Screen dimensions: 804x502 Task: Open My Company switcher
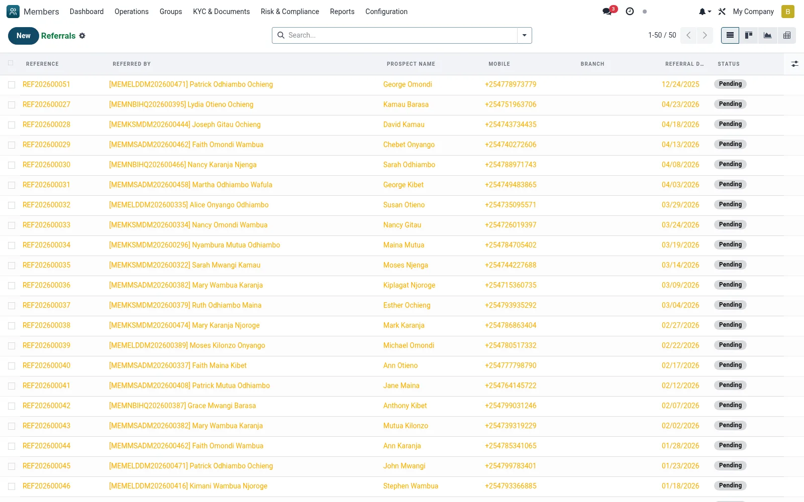753,12
